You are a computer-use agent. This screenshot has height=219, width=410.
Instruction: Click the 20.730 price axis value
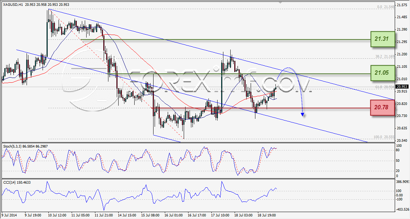[402, 116]
